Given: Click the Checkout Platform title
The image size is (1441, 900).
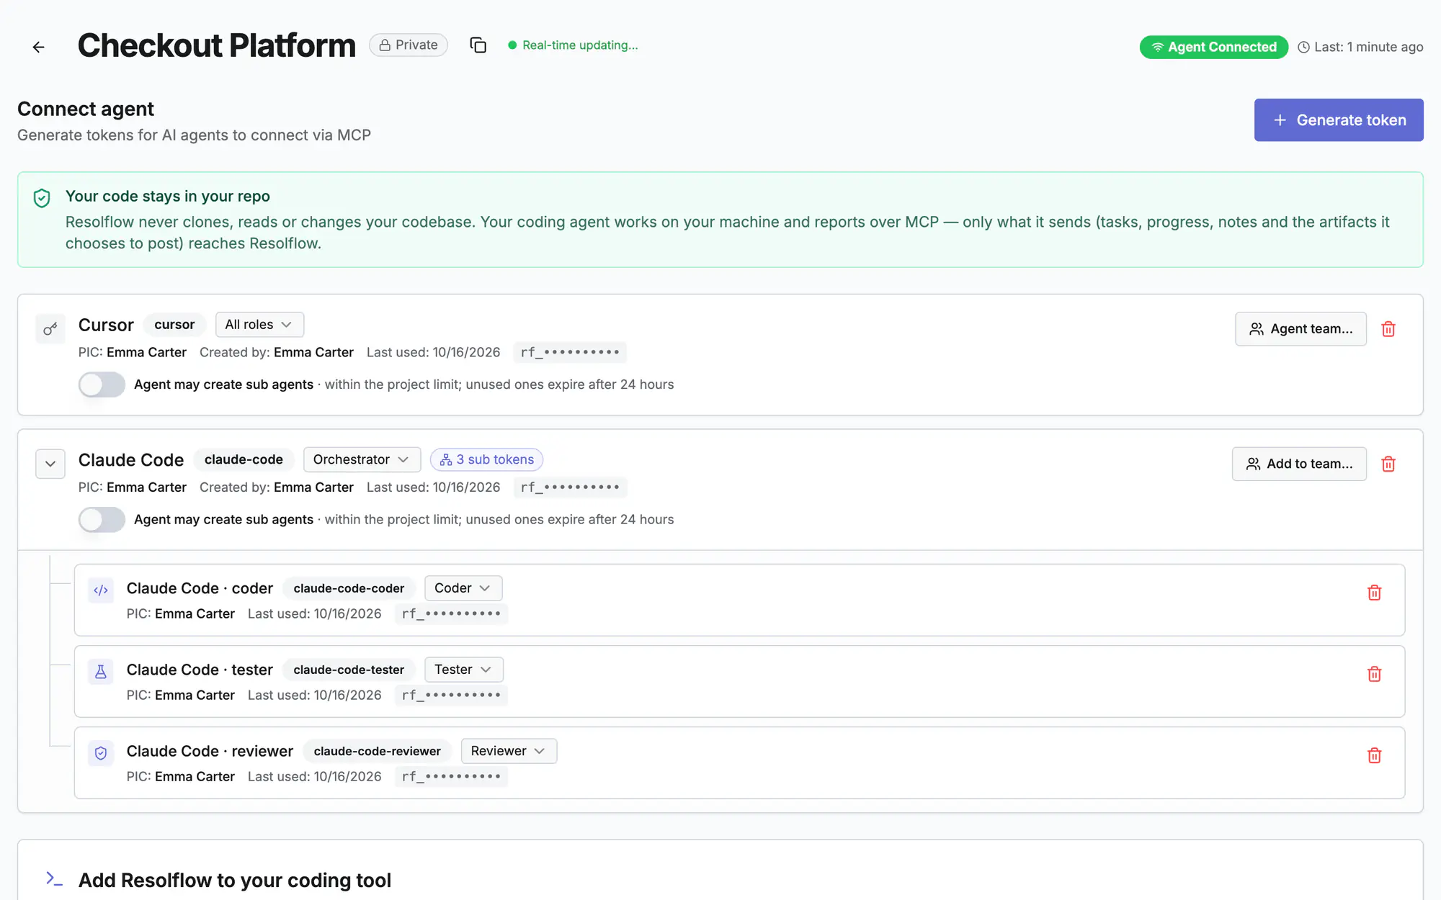Looking at the screenshot, I should 217,45.
